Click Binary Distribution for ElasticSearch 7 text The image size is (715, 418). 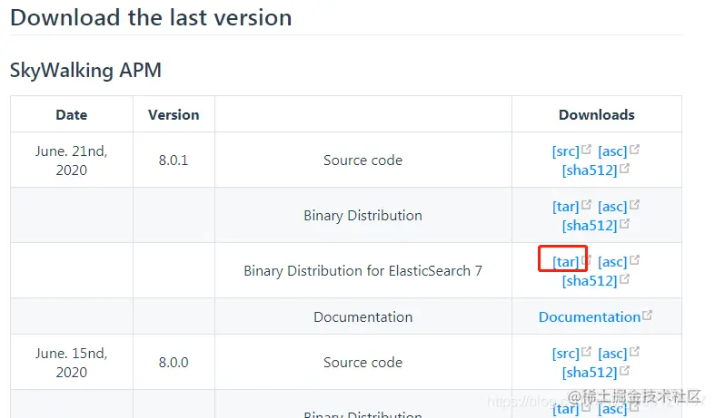[x=363, y=271]
